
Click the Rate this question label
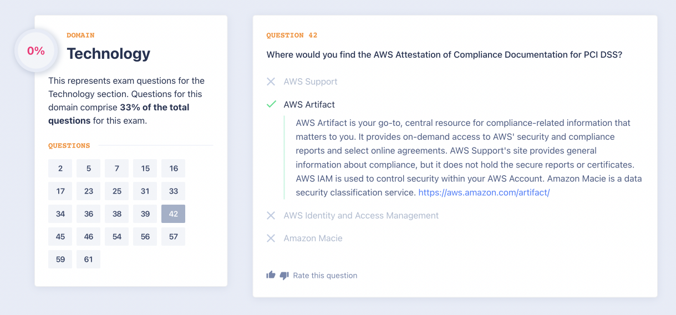coord(325,276)
